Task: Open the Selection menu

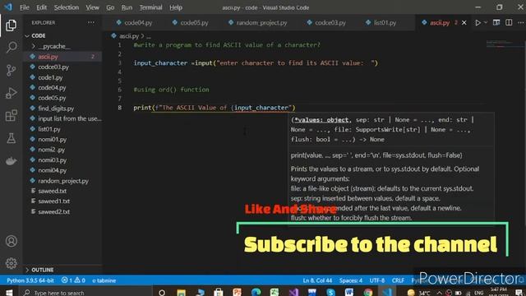Action: coord(67,7)
